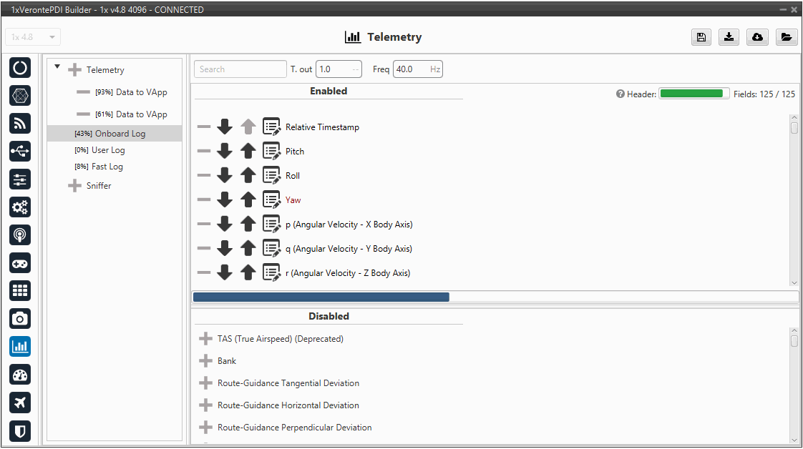Click the edit icon next to Pitch
803x449 pixels.
point(271,152)
